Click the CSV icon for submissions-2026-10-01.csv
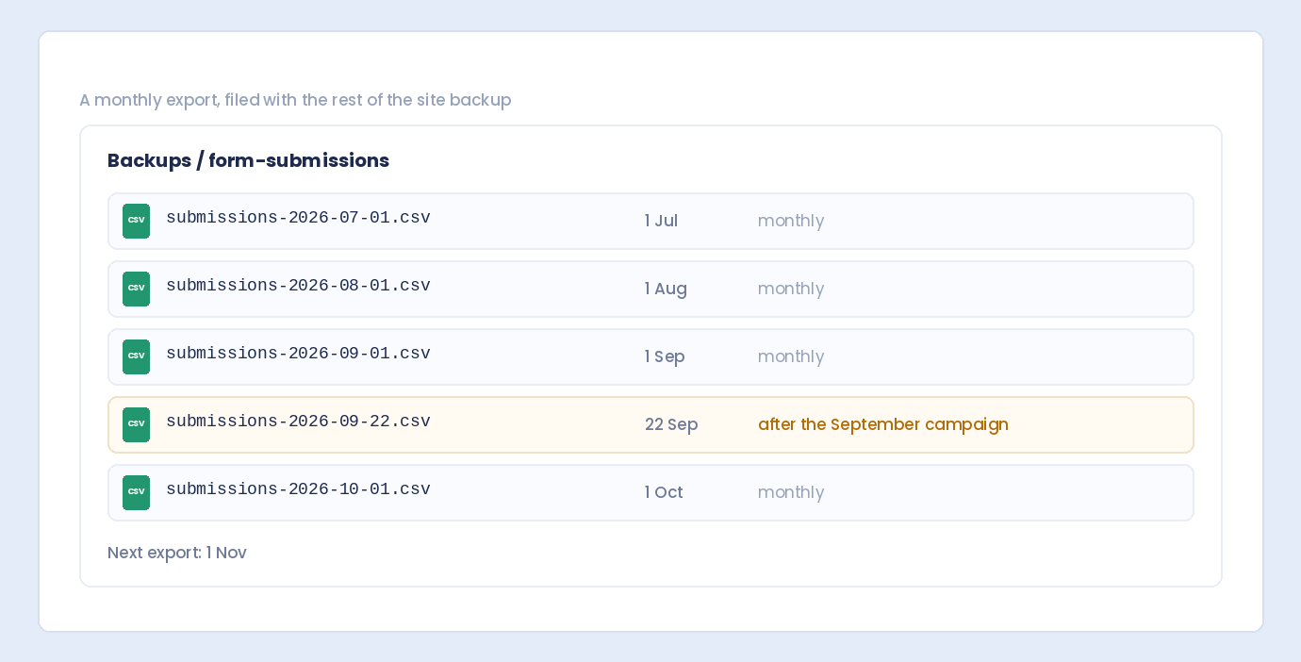Viewport: 1301px width, 662px height. 136,492
